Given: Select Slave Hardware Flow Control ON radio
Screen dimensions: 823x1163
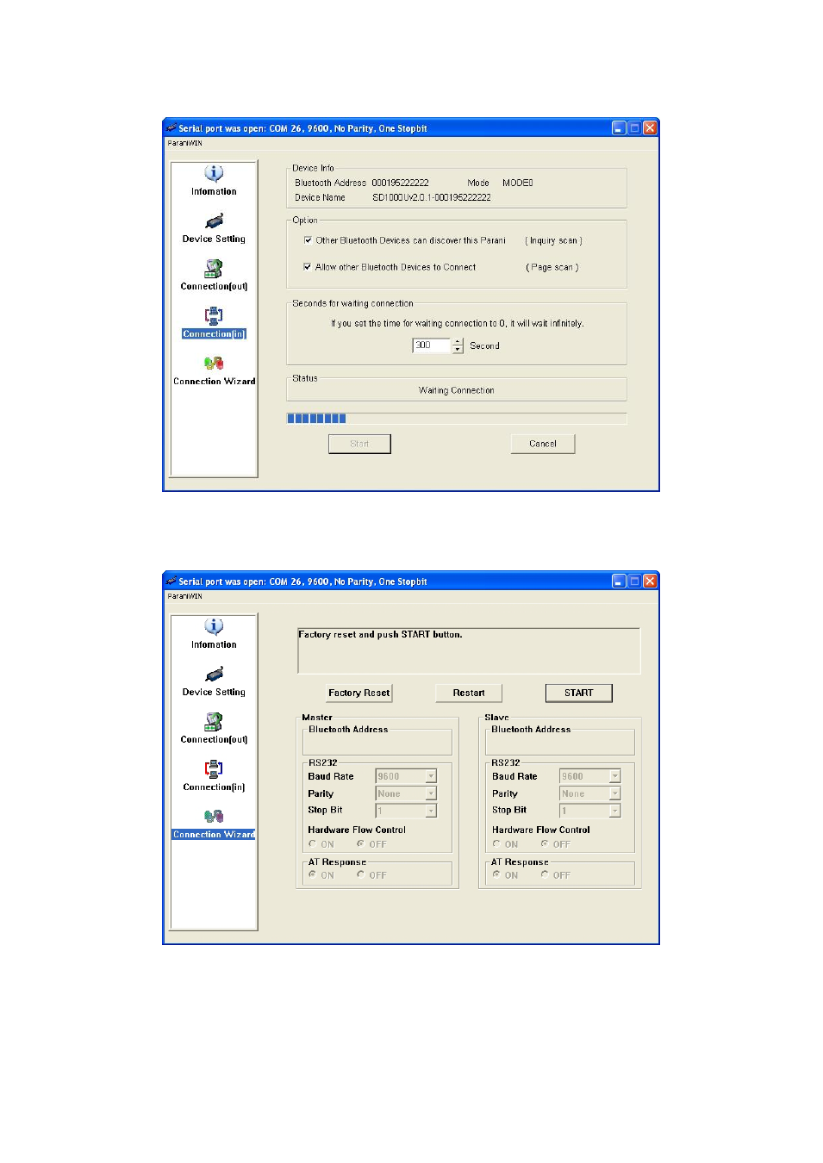Looking at the screenshot, I should click(496, 844).
